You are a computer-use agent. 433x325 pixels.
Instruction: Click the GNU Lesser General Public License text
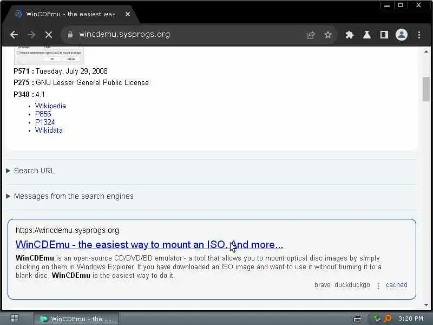point(92,83)
